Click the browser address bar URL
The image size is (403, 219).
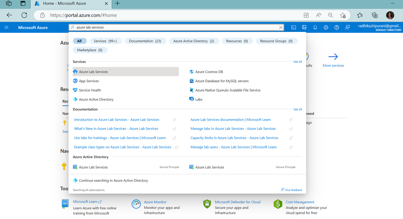point(83,15)
